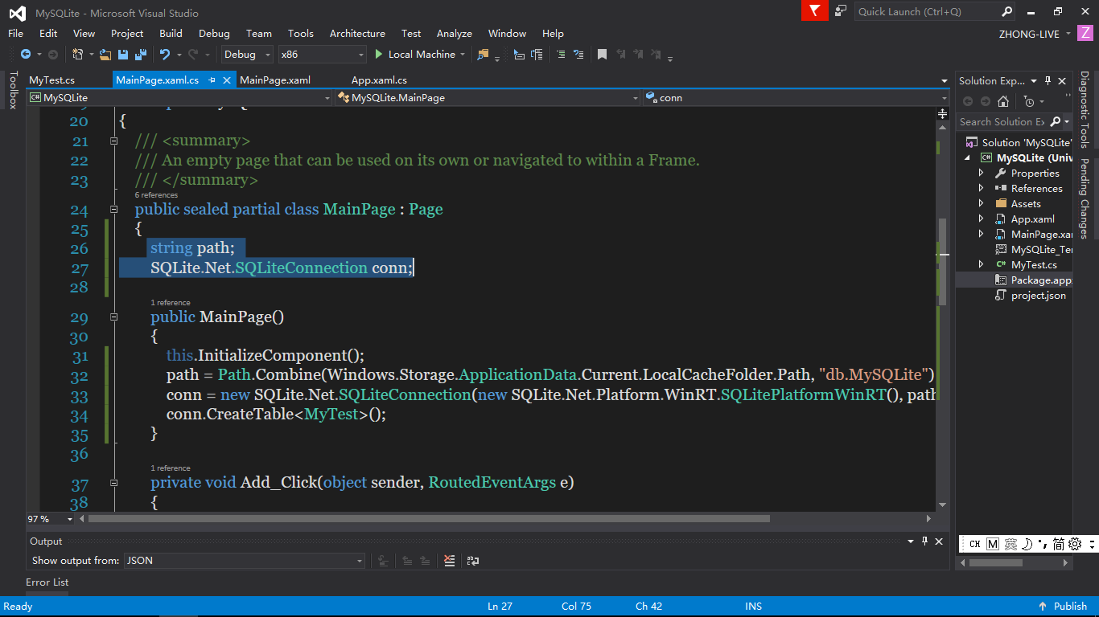Open Show output from JSON dropdown

pos(244,561)
